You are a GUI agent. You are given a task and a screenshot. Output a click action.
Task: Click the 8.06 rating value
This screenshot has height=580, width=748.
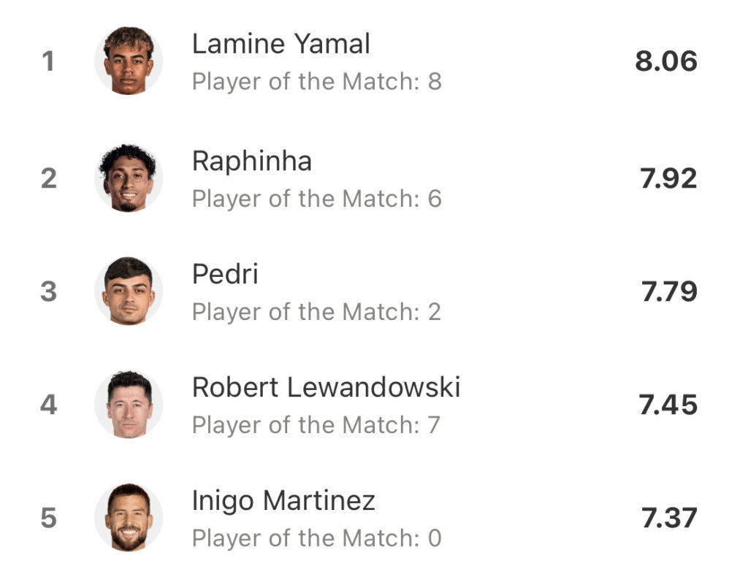point(666,61)
